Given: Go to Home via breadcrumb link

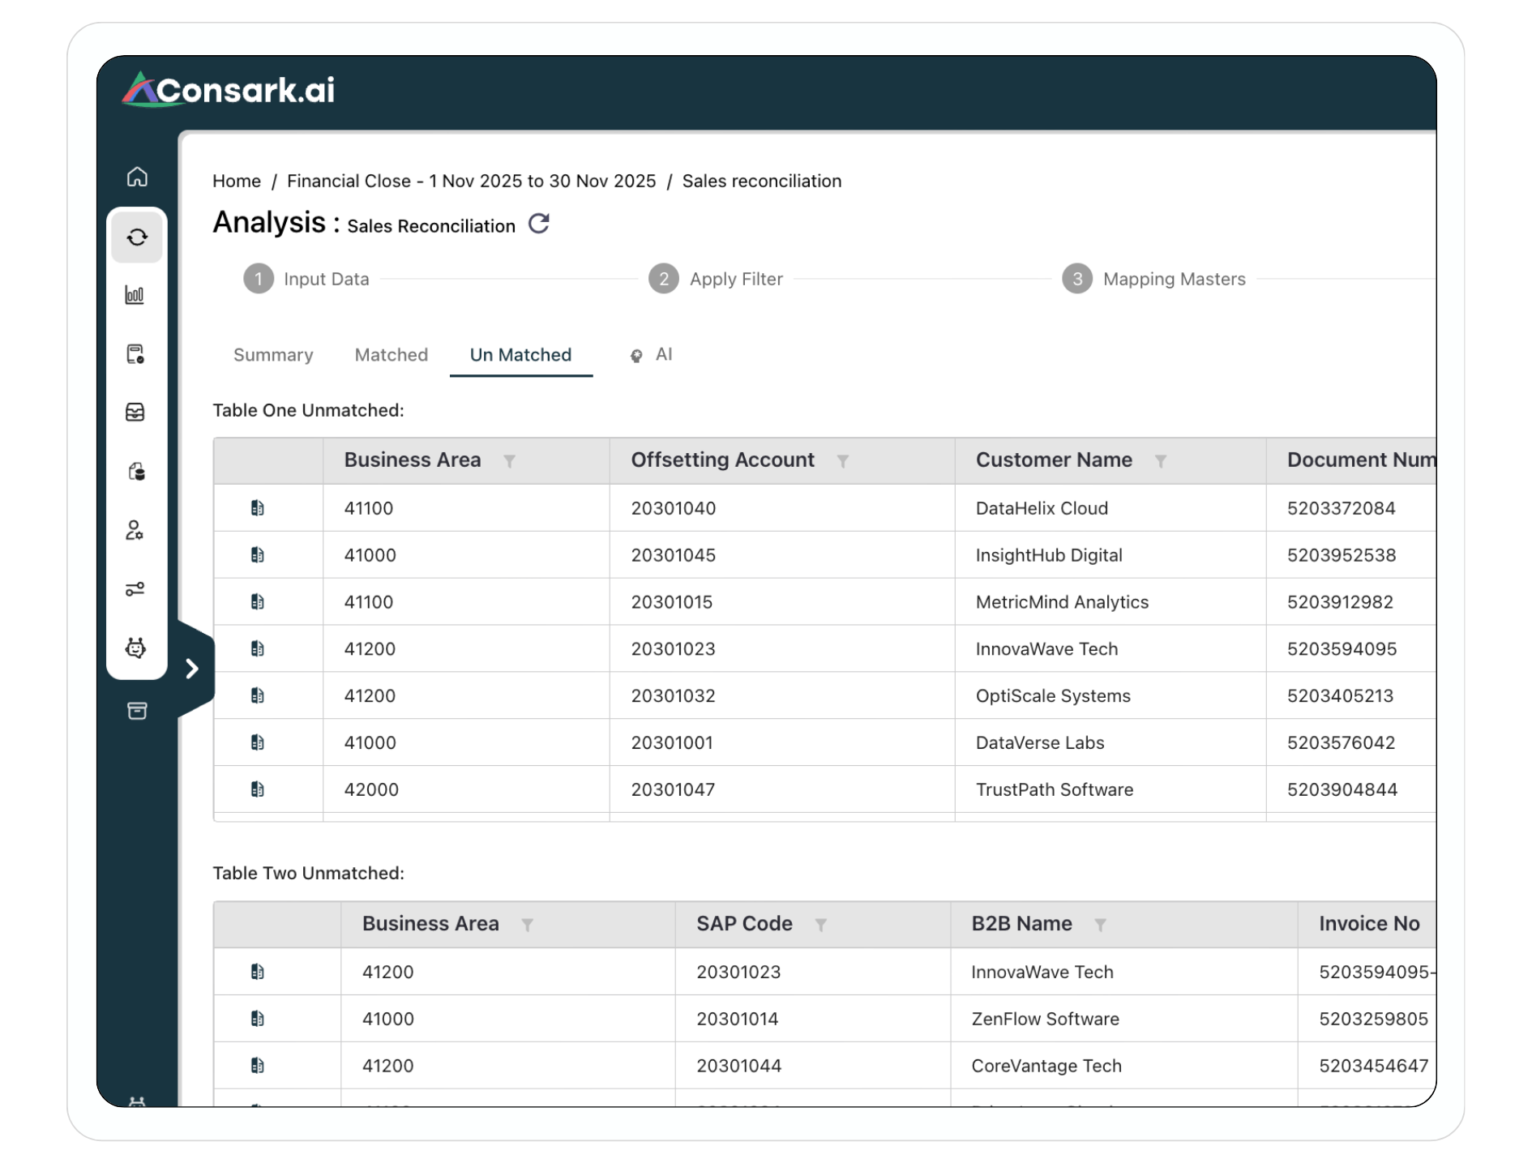Looking at the screenshot, I should point(237,181).
